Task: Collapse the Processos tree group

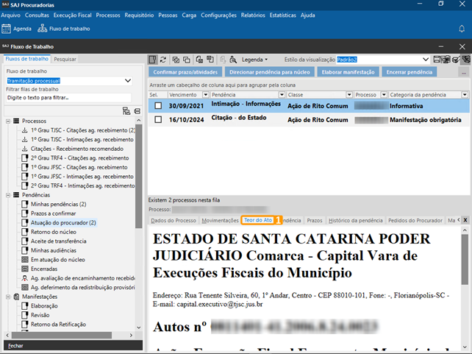Action: (8, 121)
